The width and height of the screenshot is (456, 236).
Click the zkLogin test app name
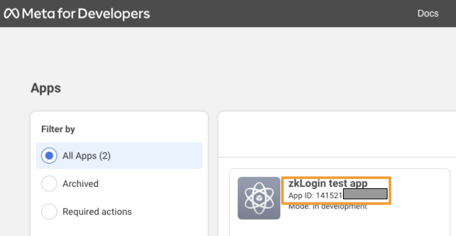[x=328, y=183]
